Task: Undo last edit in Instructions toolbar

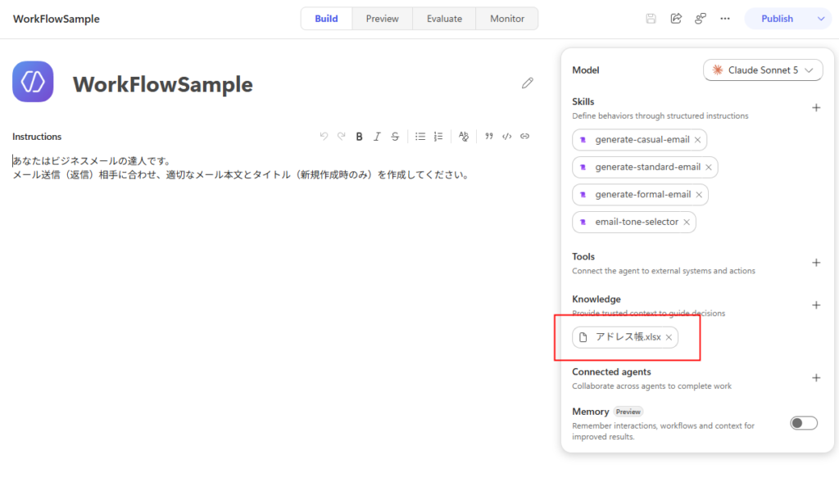Action: [324, 137]
